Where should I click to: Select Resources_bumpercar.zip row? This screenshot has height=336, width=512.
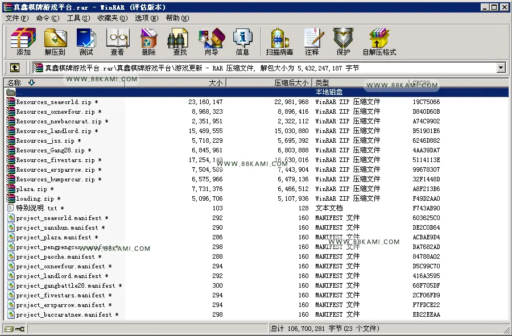coord(257,179)
